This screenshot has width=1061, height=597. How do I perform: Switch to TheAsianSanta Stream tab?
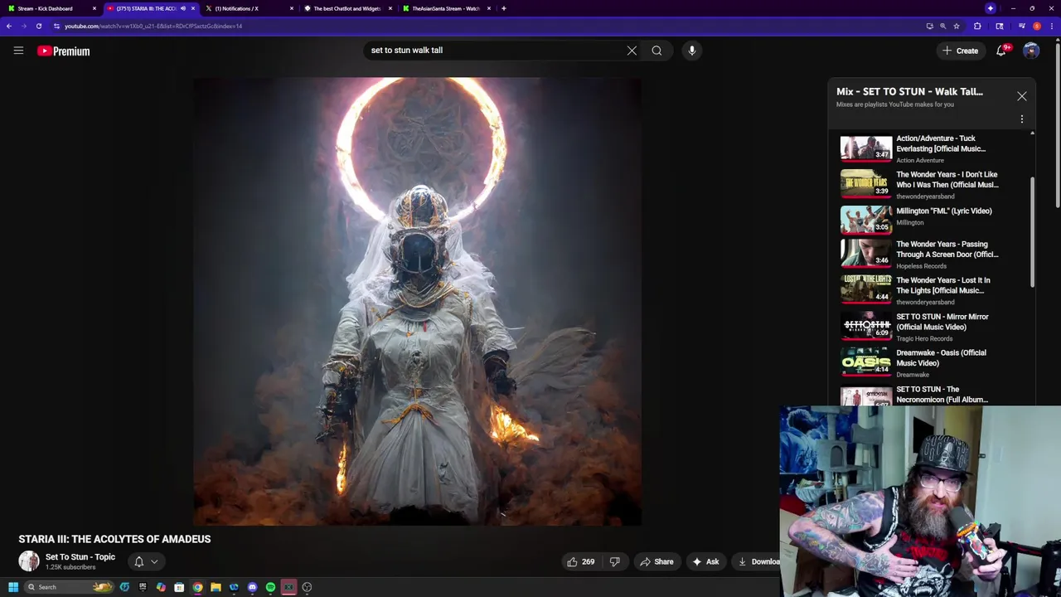coord(446,8)
